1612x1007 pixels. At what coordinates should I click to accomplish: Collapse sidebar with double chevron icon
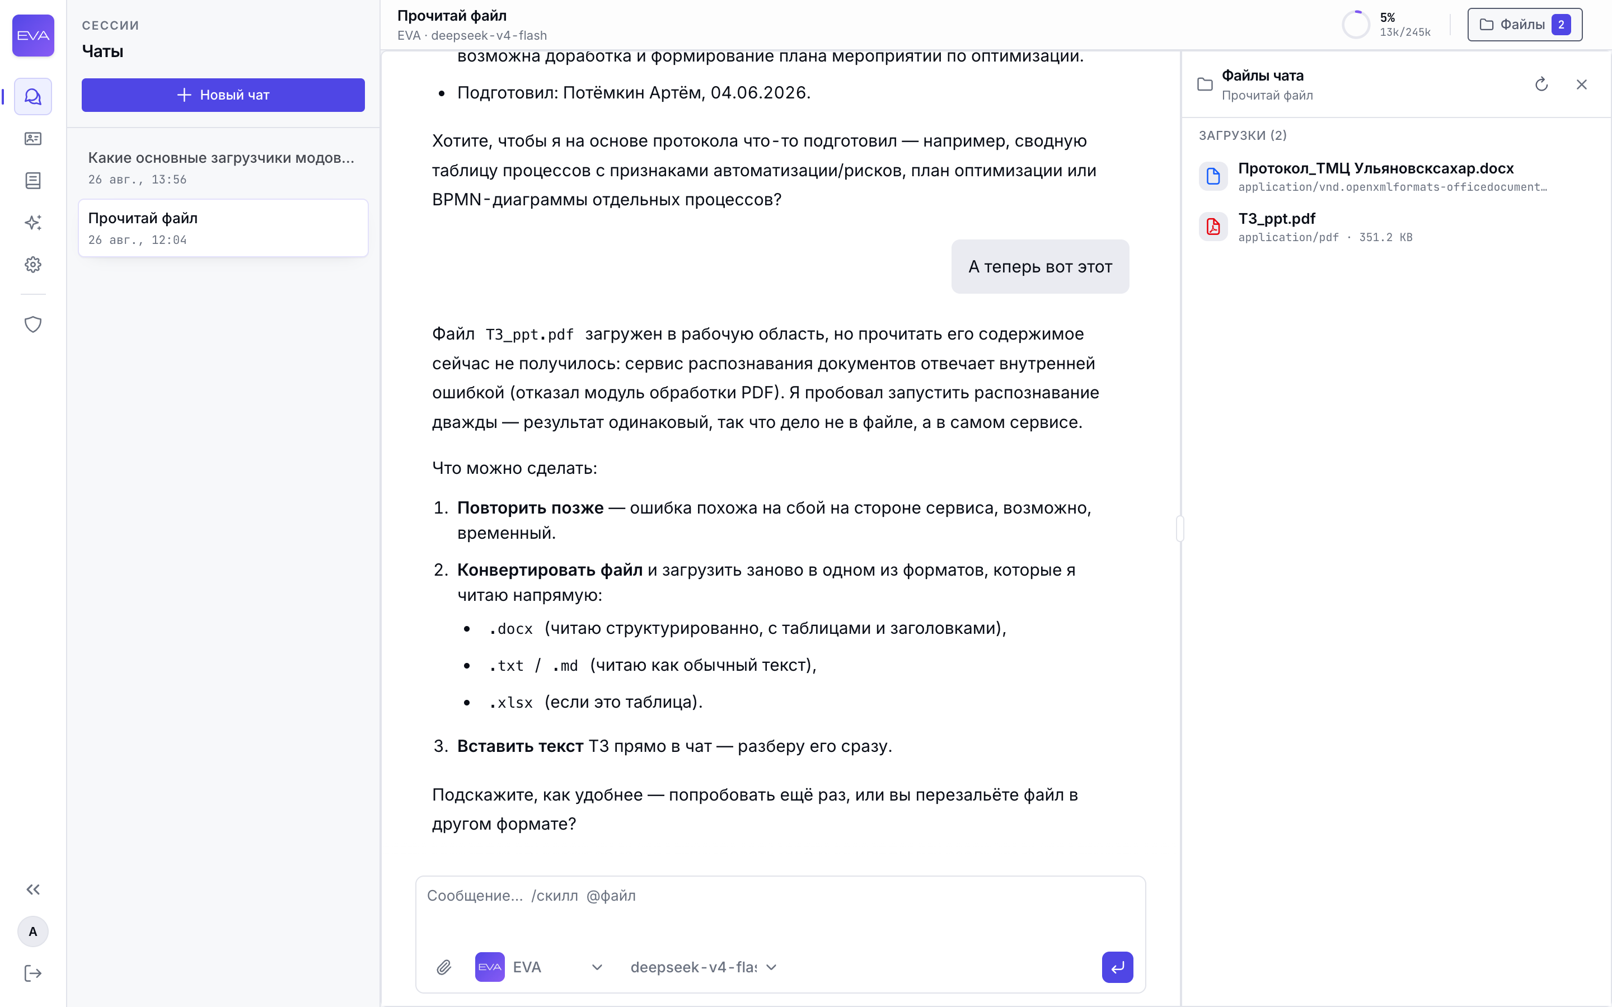tap(32, 890)
